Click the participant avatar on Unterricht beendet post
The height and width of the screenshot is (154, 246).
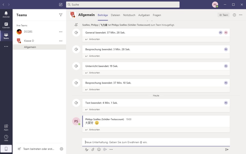226,66
